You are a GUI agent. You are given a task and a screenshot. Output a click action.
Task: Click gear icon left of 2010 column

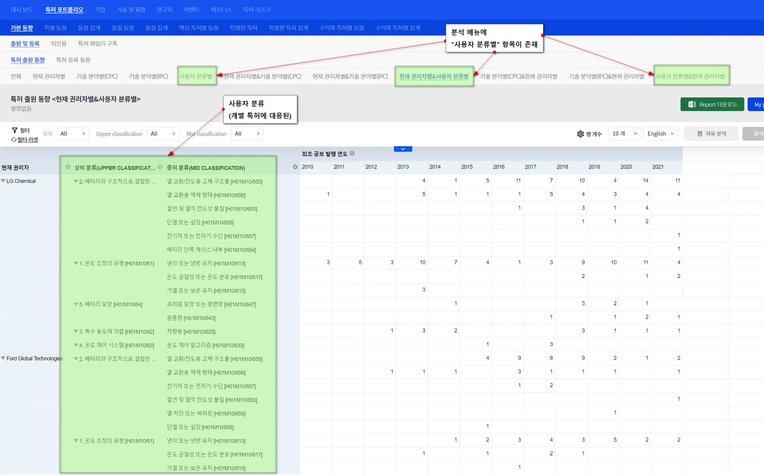coord(295,167)
